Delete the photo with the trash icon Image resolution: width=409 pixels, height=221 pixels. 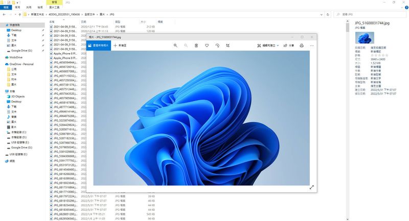click(x=196, y=45)
